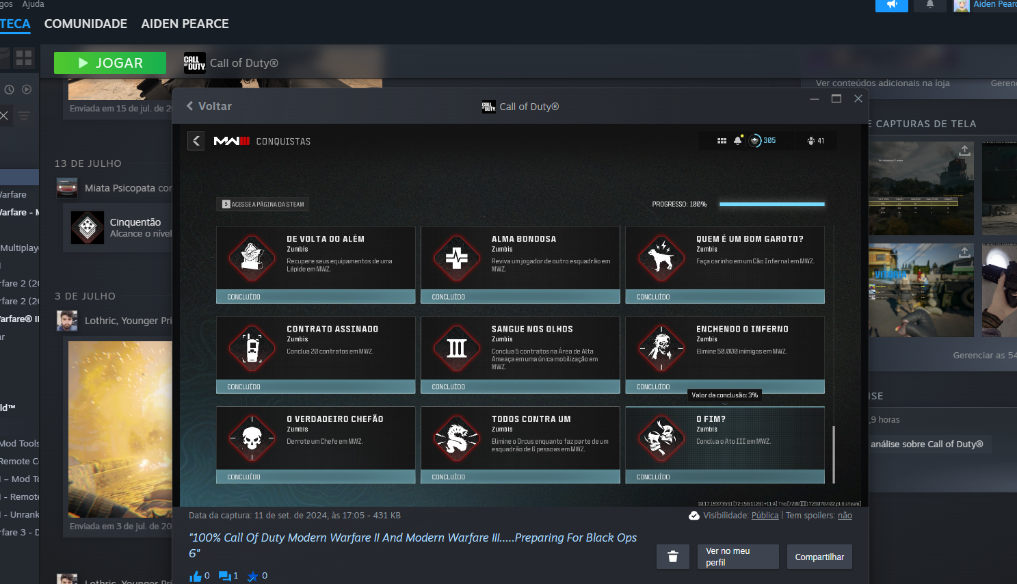Click the Pública visibility link

(765, 516)
